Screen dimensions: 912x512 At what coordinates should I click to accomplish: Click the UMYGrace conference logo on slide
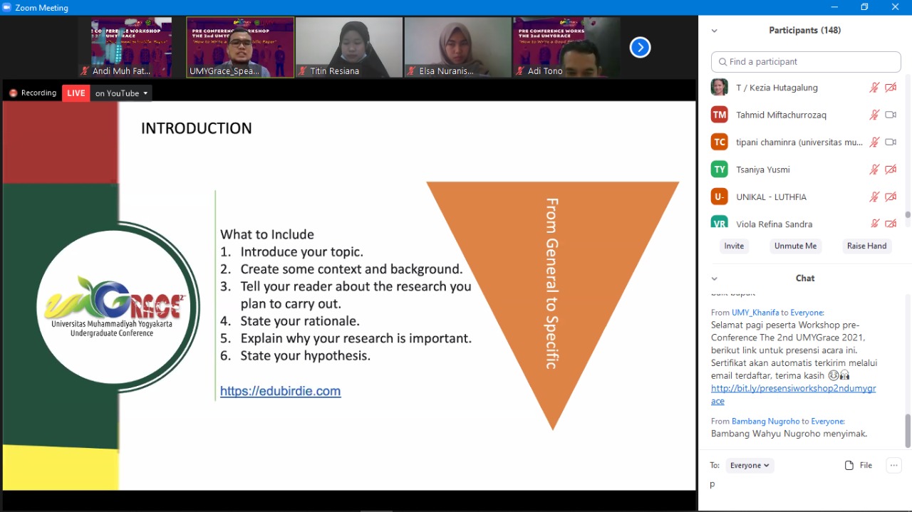click(x=114, y=308)
